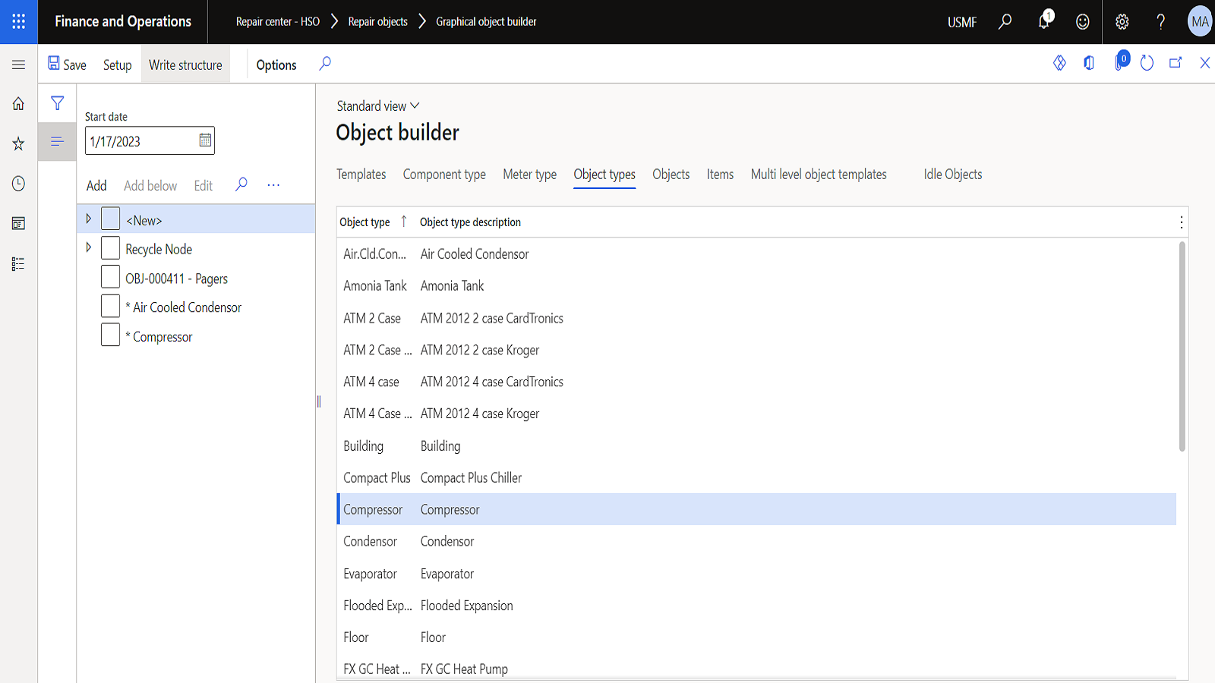This screenshot has height=683, width=1215.
Task: Open the calendar picker for Start date
Action: 205,140
